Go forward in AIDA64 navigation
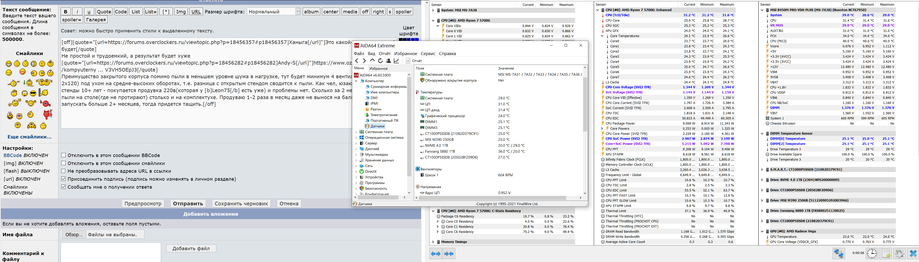The image size is (919, 262). click(364, 61)
